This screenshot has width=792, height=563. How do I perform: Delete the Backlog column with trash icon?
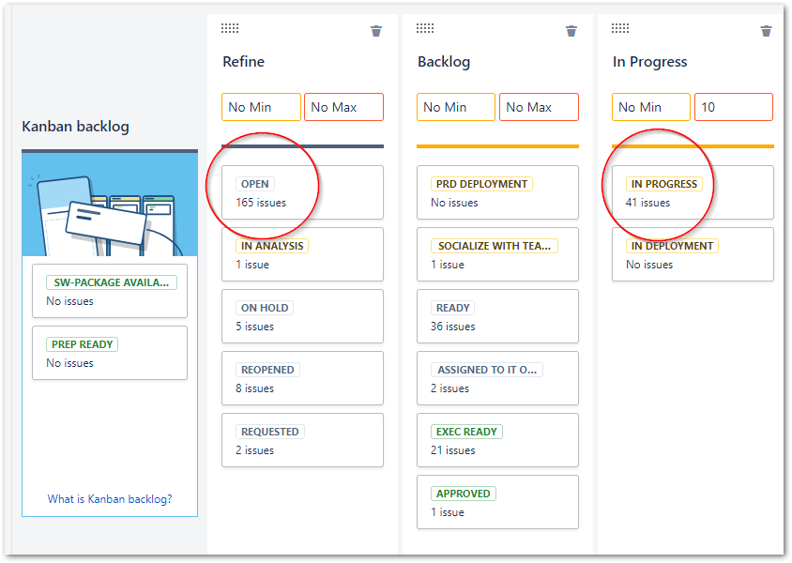pos(571,31)
